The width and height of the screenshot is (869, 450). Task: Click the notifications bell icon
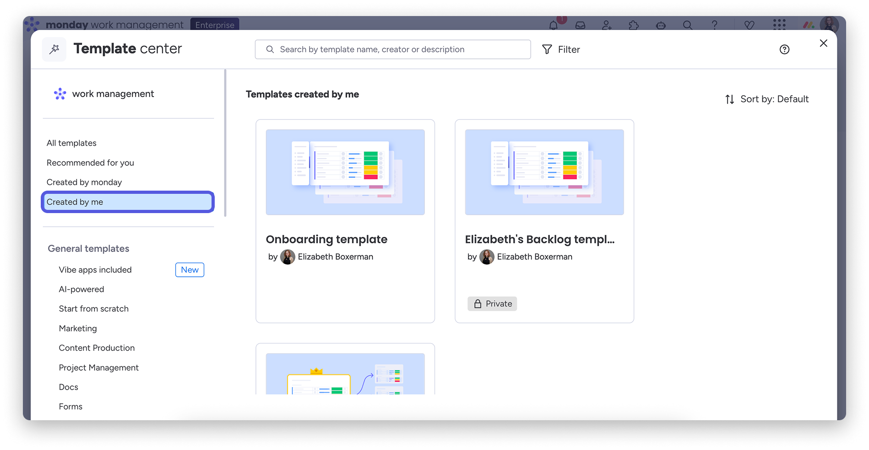(x=554, y=25)
